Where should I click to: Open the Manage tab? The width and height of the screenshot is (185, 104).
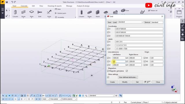(69, 6)
